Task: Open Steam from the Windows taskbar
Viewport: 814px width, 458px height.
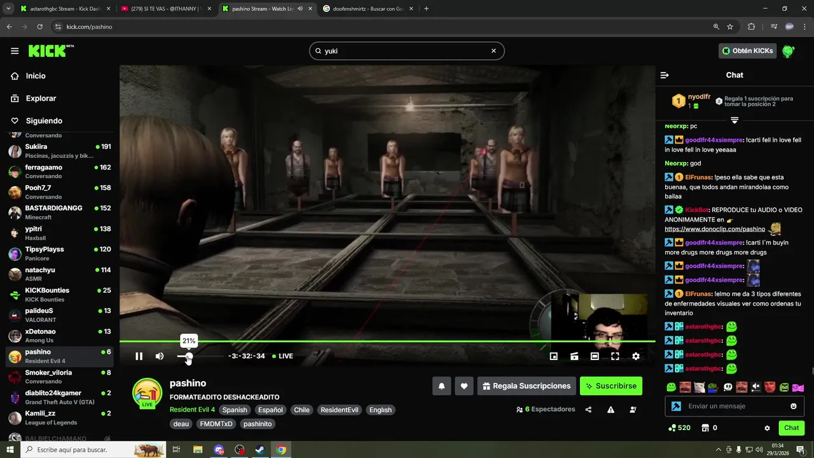Action: pyautogui.click(x=260, y=450)
